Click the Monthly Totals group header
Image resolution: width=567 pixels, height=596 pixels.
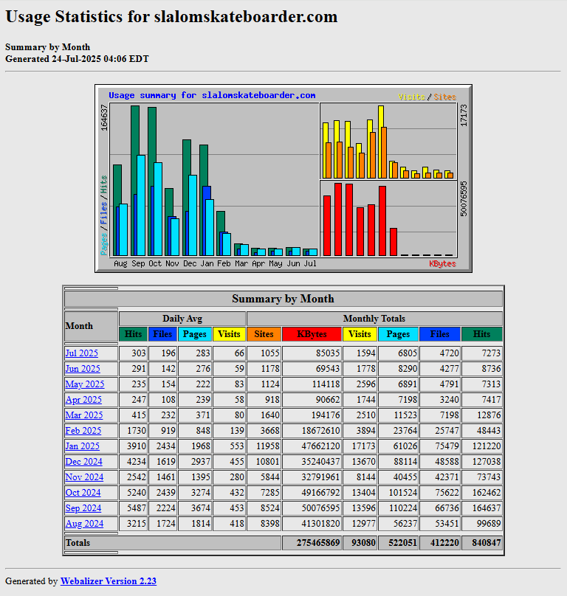[374, 319]
